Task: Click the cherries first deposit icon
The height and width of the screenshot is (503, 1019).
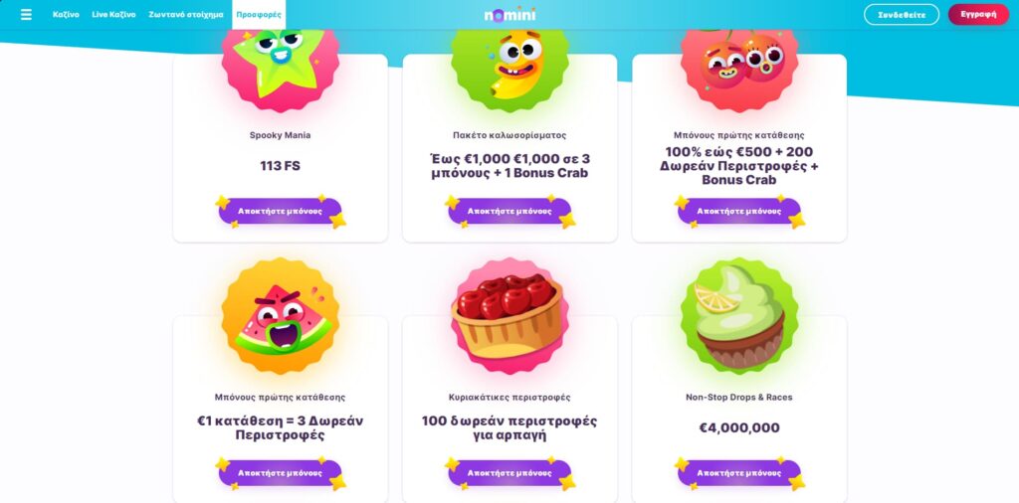Action: pos(739,63)
